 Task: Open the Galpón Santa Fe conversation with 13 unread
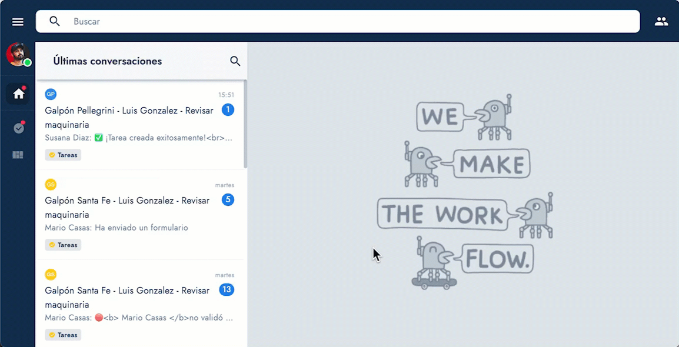[x=139, y=303]
